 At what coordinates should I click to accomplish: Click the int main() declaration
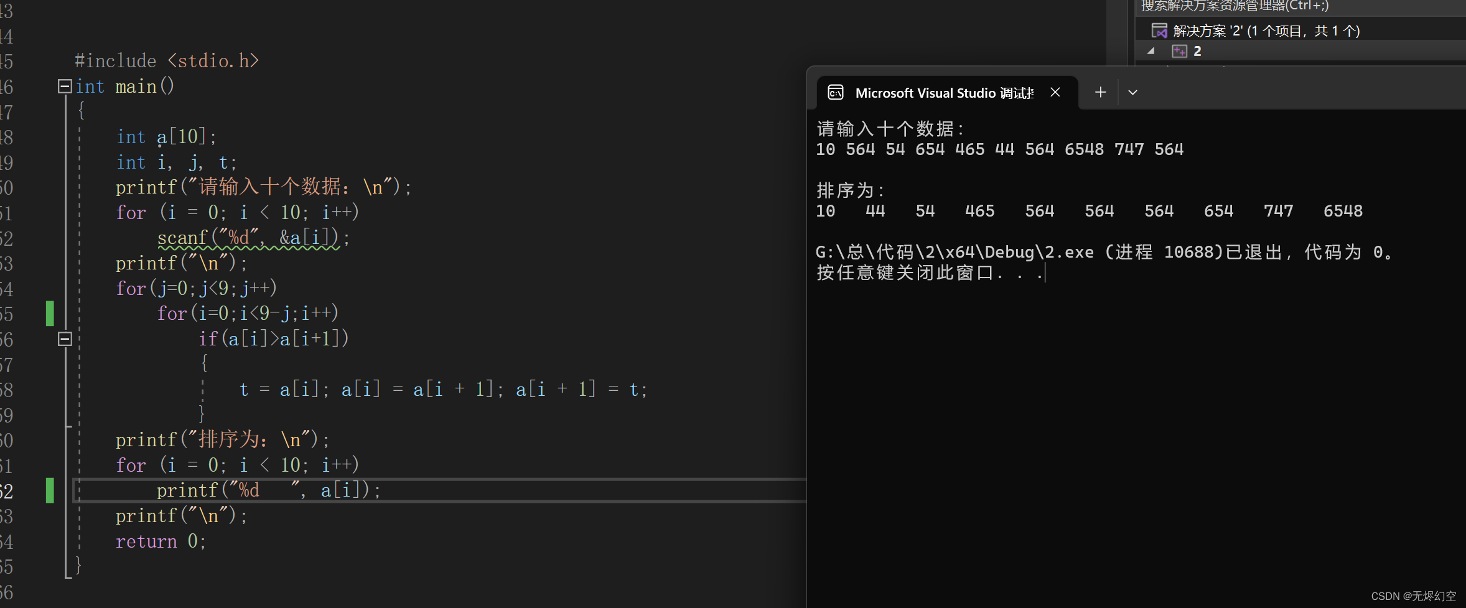coord(125,87)
